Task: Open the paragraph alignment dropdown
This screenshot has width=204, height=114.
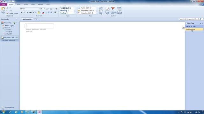Action: [x=56, y=12]
